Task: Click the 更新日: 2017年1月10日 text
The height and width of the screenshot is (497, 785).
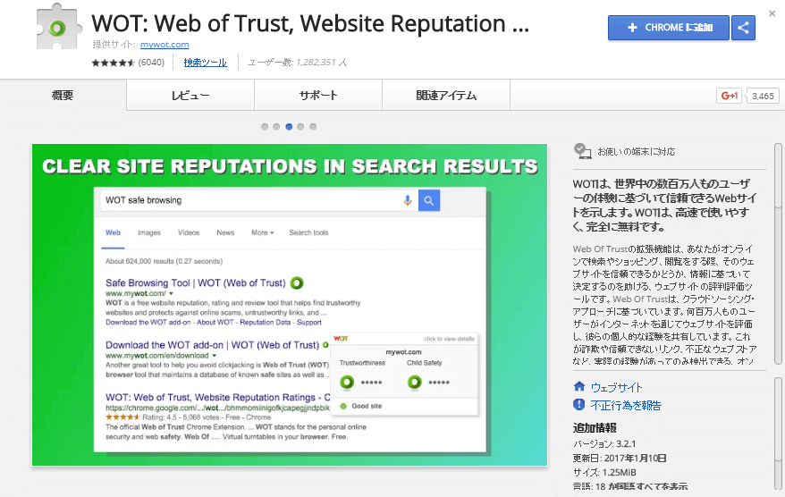Action: 620,458
